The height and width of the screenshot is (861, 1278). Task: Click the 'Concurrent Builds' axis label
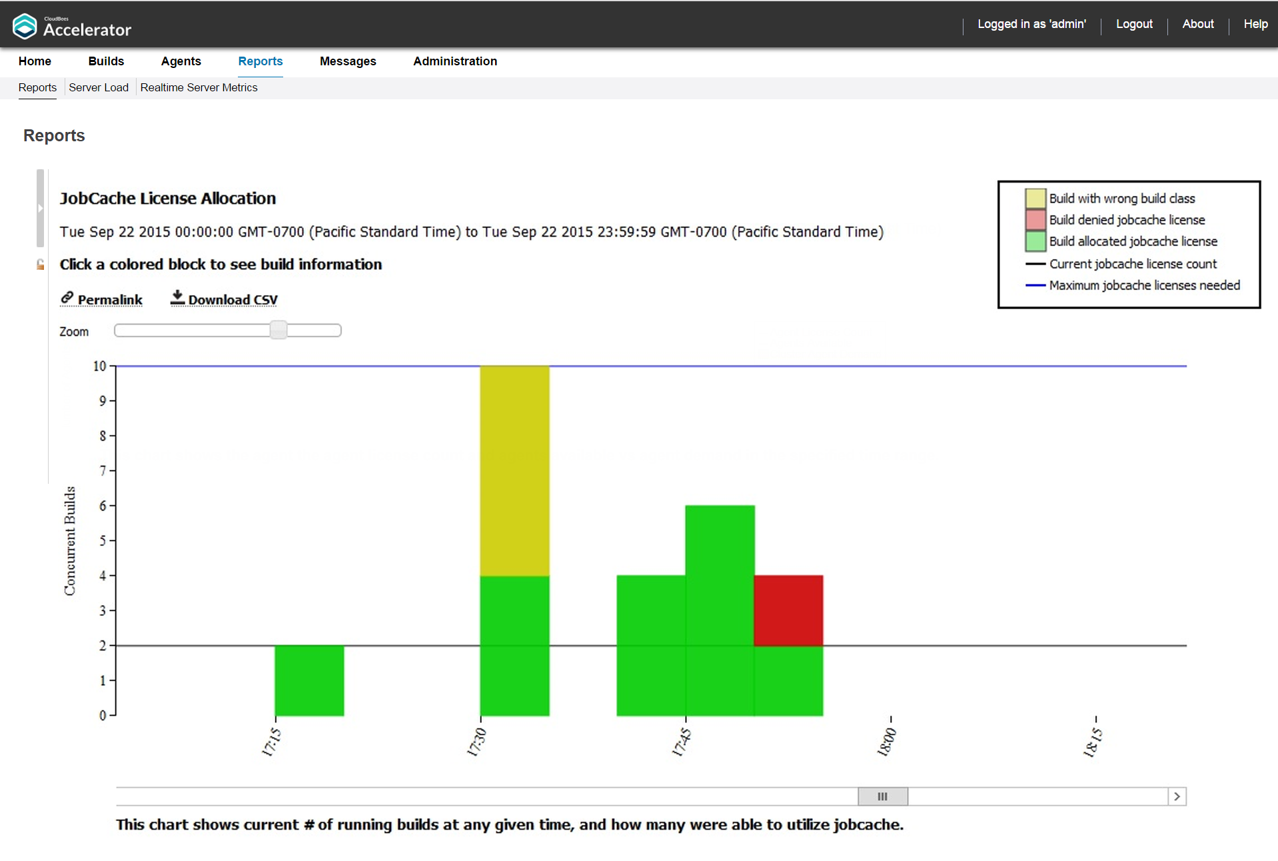point(69,540)
